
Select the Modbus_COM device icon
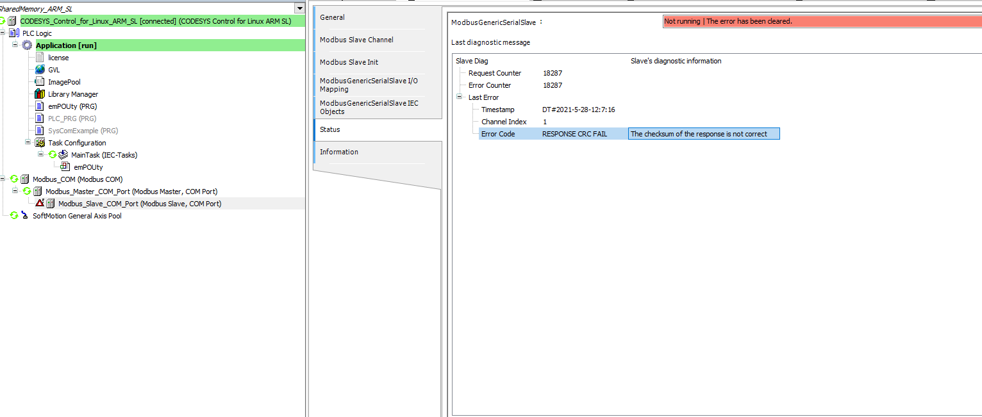coord(24,179)
